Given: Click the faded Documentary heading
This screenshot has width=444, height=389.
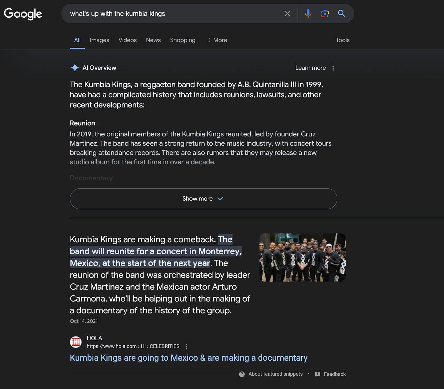Looking at the screenshot, I should [x=91, y=178].
